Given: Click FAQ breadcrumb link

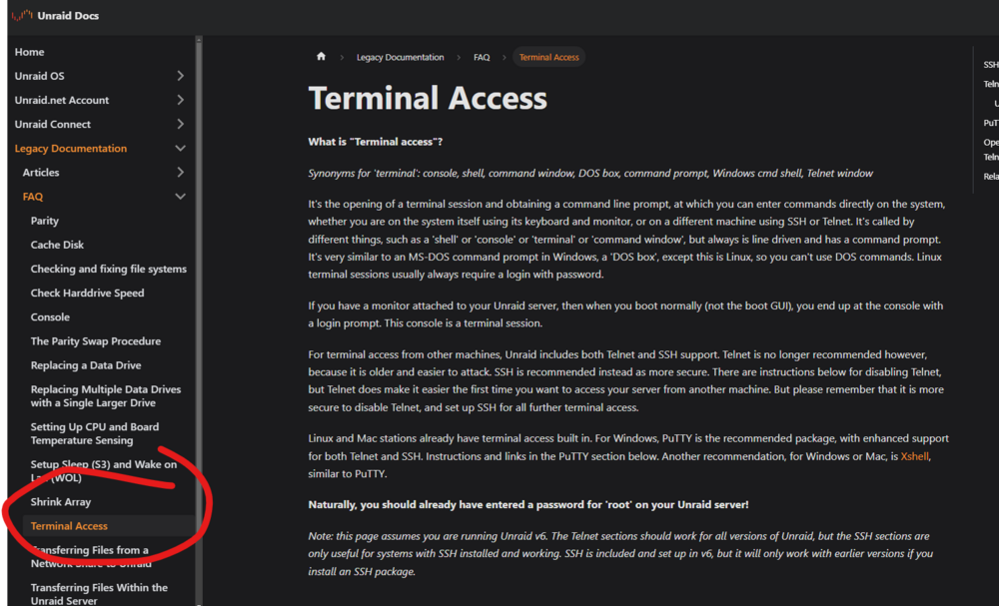Looking at the screenshot, I should (x=482, y=57).
